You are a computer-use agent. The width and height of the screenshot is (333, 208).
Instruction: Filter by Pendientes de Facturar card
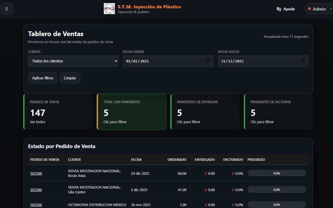279,112
